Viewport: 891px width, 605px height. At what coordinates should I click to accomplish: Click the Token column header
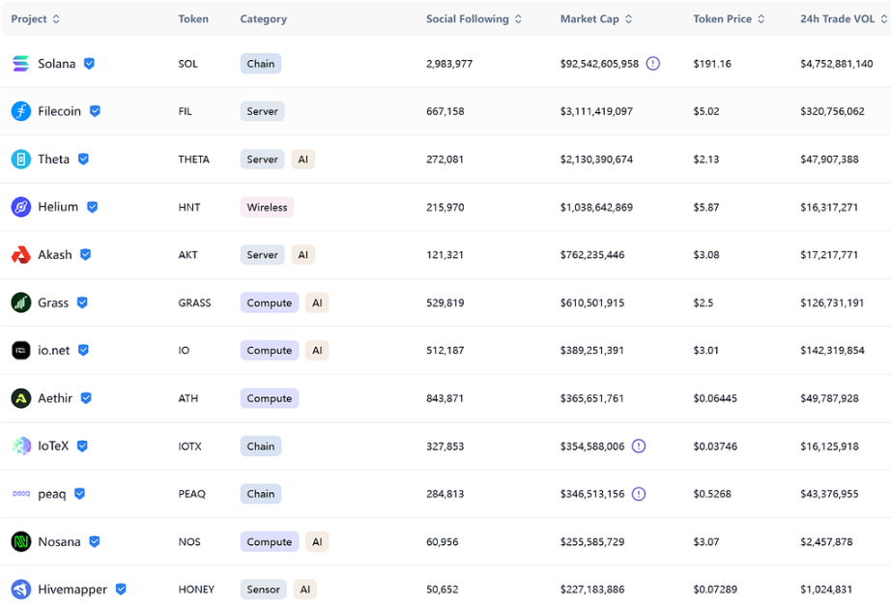click(x=193, y=18)
